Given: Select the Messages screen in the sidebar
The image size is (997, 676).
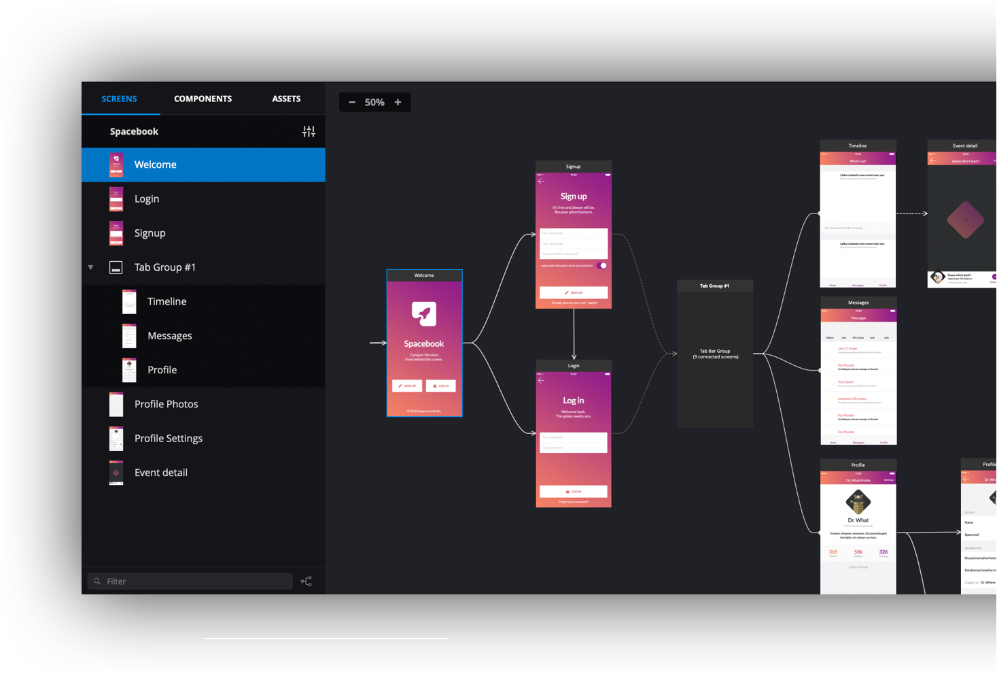Looking at the screenshot, I should pos(170,335).
